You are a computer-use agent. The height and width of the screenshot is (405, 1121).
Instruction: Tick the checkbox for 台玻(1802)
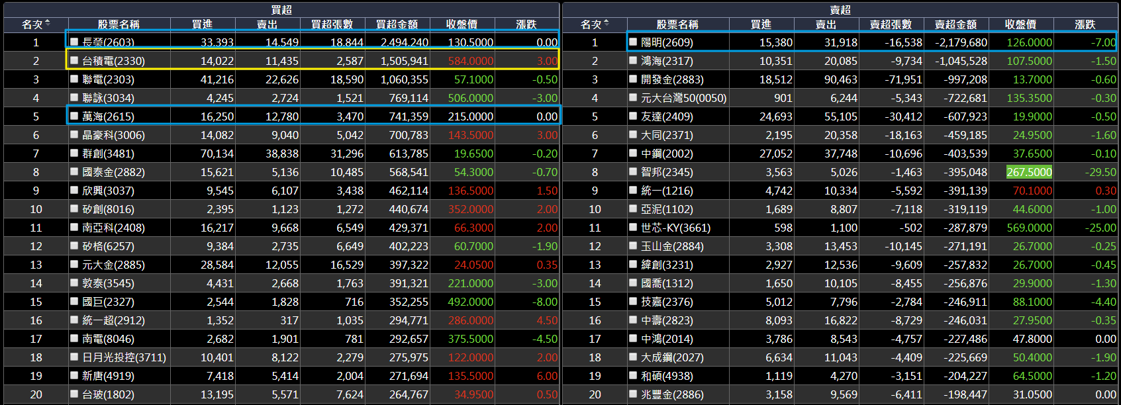pos(75,394)
